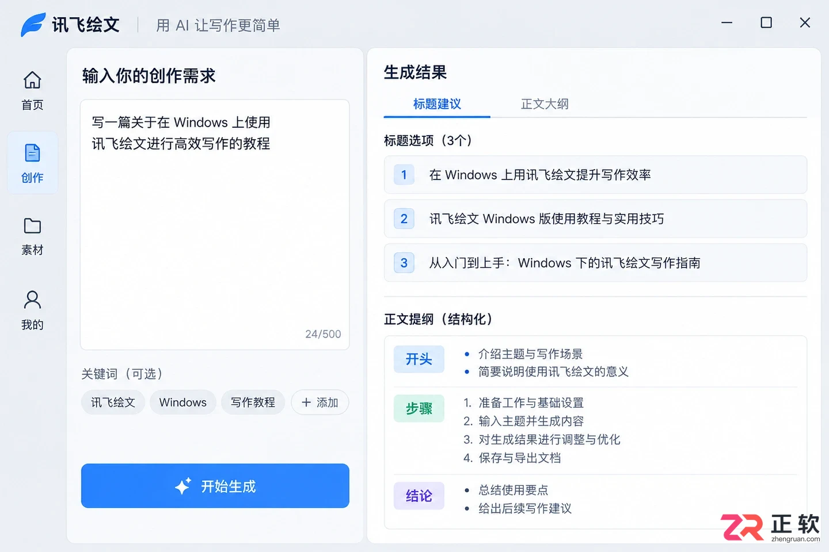Choose title 讯飞绘文 Windows 版使用教程与实用技巧
The image size is (829, 552).
click(595, 218)
